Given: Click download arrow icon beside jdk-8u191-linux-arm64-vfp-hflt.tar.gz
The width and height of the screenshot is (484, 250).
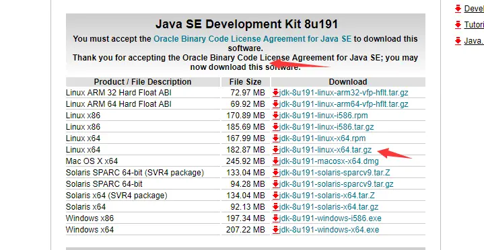Looking at the screenshot, I should tap(275, 104).
